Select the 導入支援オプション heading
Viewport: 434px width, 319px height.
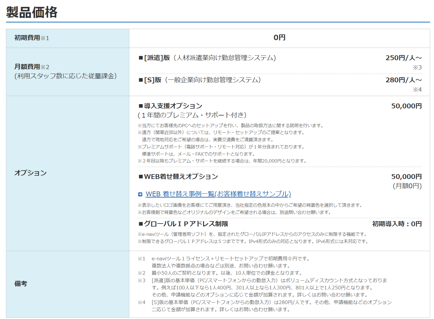coord(170,106)
